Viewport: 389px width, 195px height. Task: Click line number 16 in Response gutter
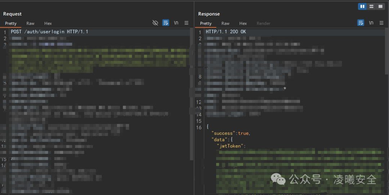click(199, 128)
